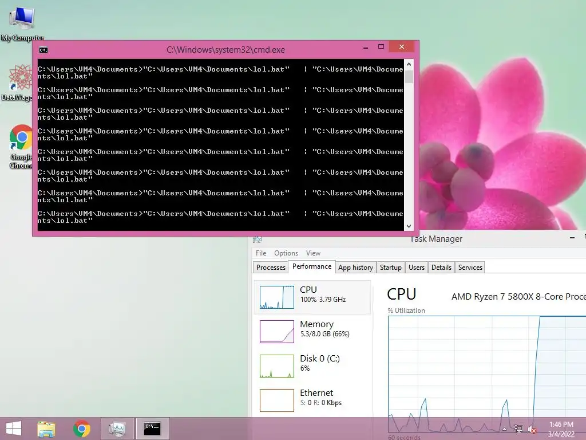Open the clock showing 1:46 PM
The image size is (586, 440).
click(x=561, y=429)
